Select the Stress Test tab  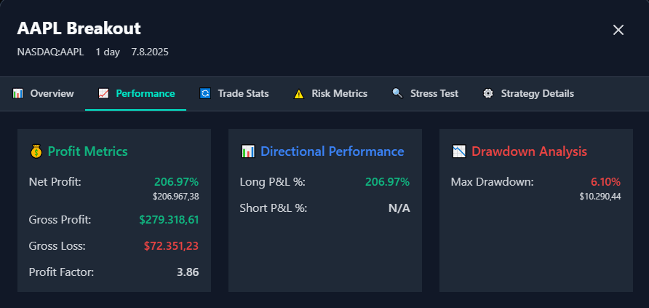[434, 94]
